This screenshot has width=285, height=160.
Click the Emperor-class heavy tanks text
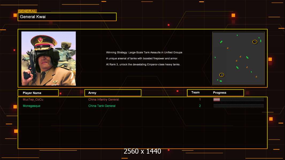(x=143, y=64)
